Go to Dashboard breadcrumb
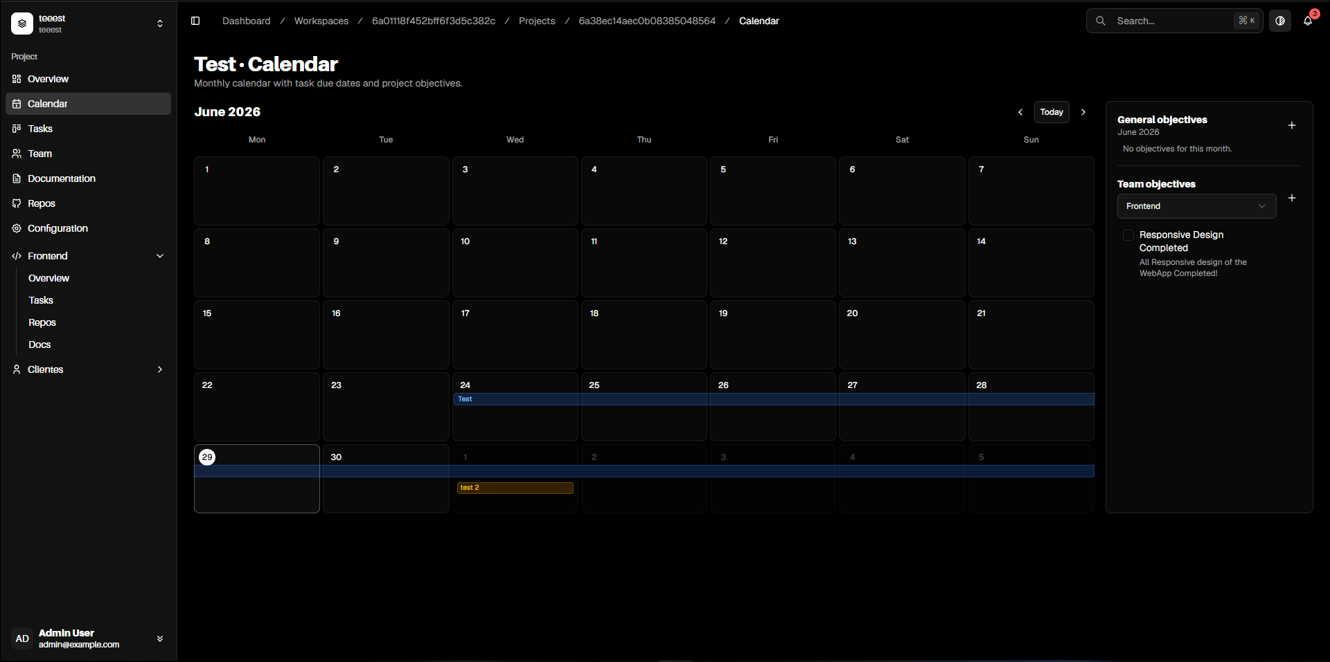This screenshot has width=1330, height=662. pyautogui.click(x=247, y=21)
